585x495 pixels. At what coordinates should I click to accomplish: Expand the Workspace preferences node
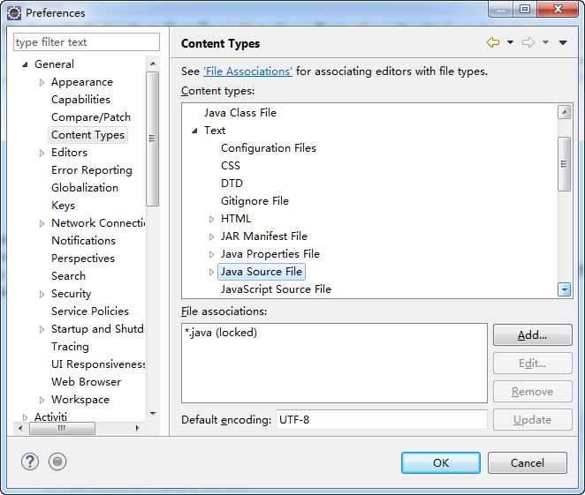click(42, 400)
